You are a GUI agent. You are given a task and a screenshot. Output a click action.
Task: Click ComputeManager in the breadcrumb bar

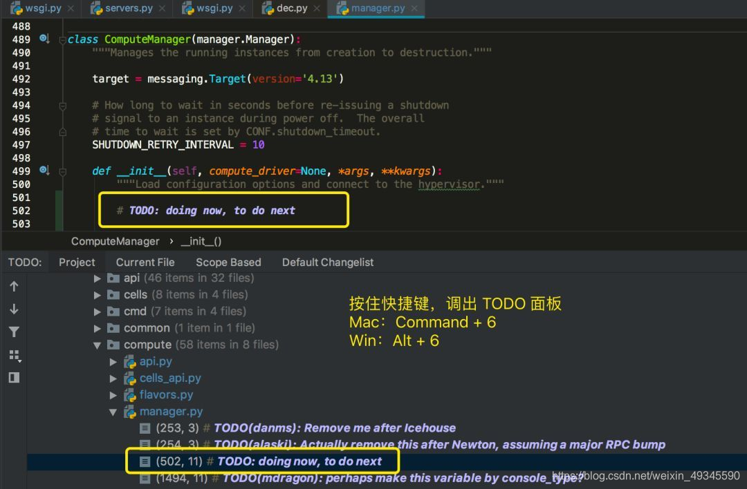[x=116, y=241]
